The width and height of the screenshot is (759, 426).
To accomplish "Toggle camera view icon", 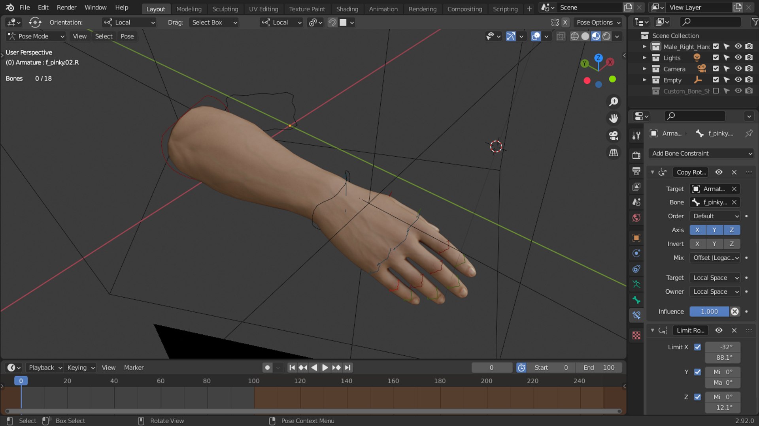I will pos(614,135).
